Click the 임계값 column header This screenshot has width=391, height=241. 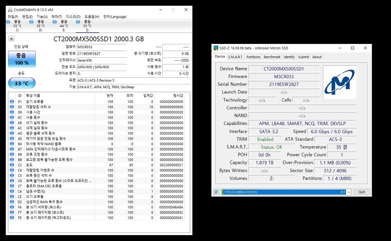pyautogui.click(x=145, y=95)
